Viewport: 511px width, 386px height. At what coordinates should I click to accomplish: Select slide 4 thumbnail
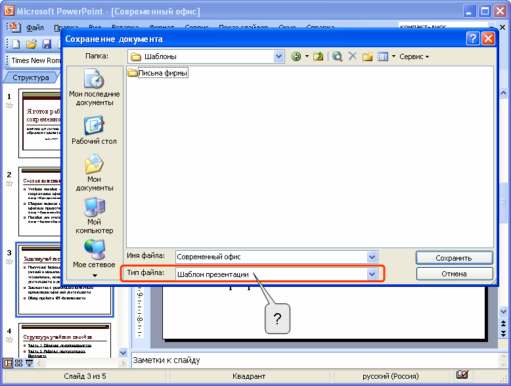click(x=64, y=341)
